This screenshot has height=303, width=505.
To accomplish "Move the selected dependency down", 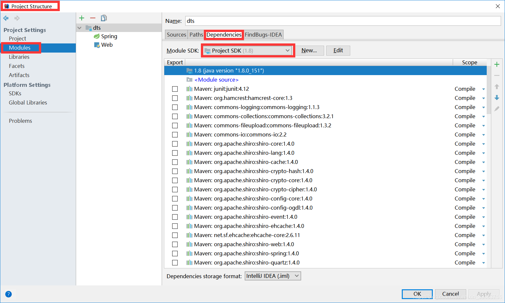I will point(497,98).
